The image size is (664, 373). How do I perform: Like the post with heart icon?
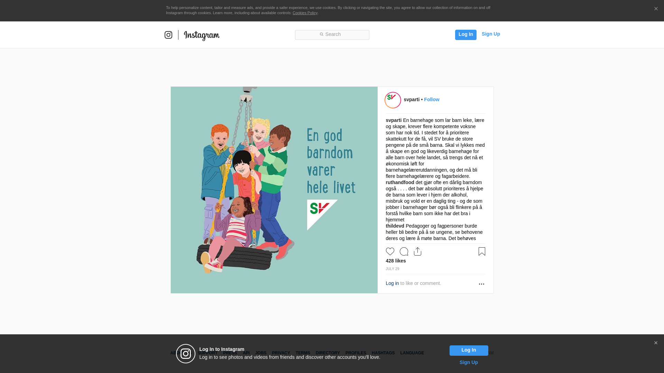pyautogui.click(x=390, y=251)
